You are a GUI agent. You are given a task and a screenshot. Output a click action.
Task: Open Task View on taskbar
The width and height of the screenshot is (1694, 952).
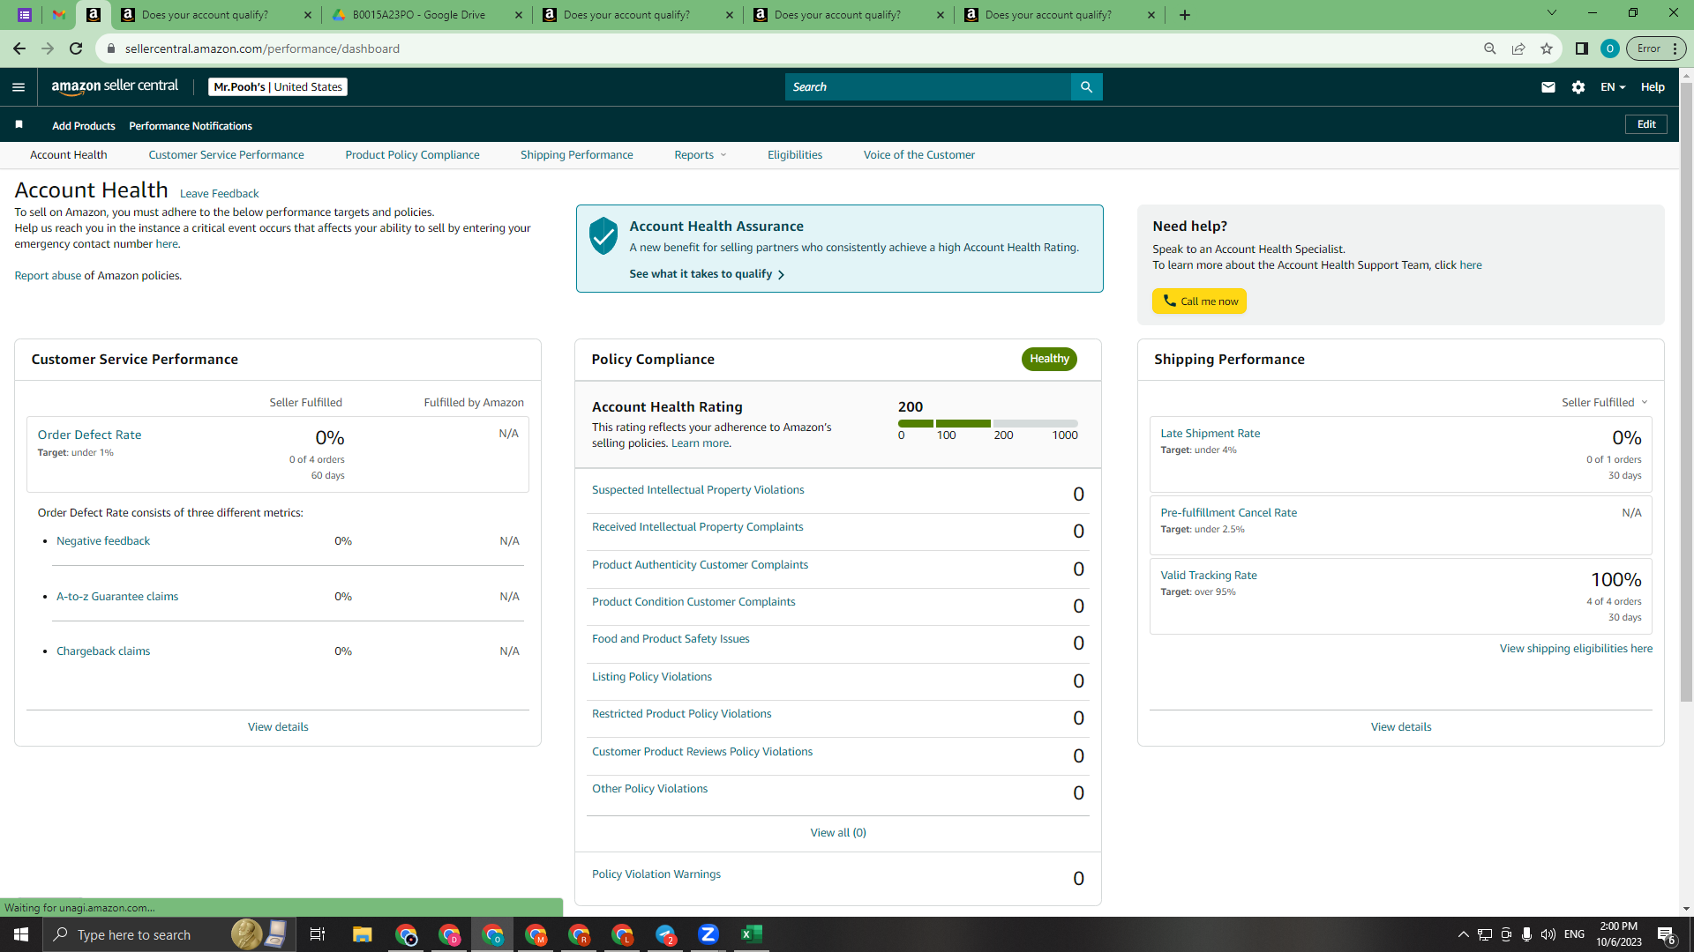pyautogui.click(x=318, y=934)
